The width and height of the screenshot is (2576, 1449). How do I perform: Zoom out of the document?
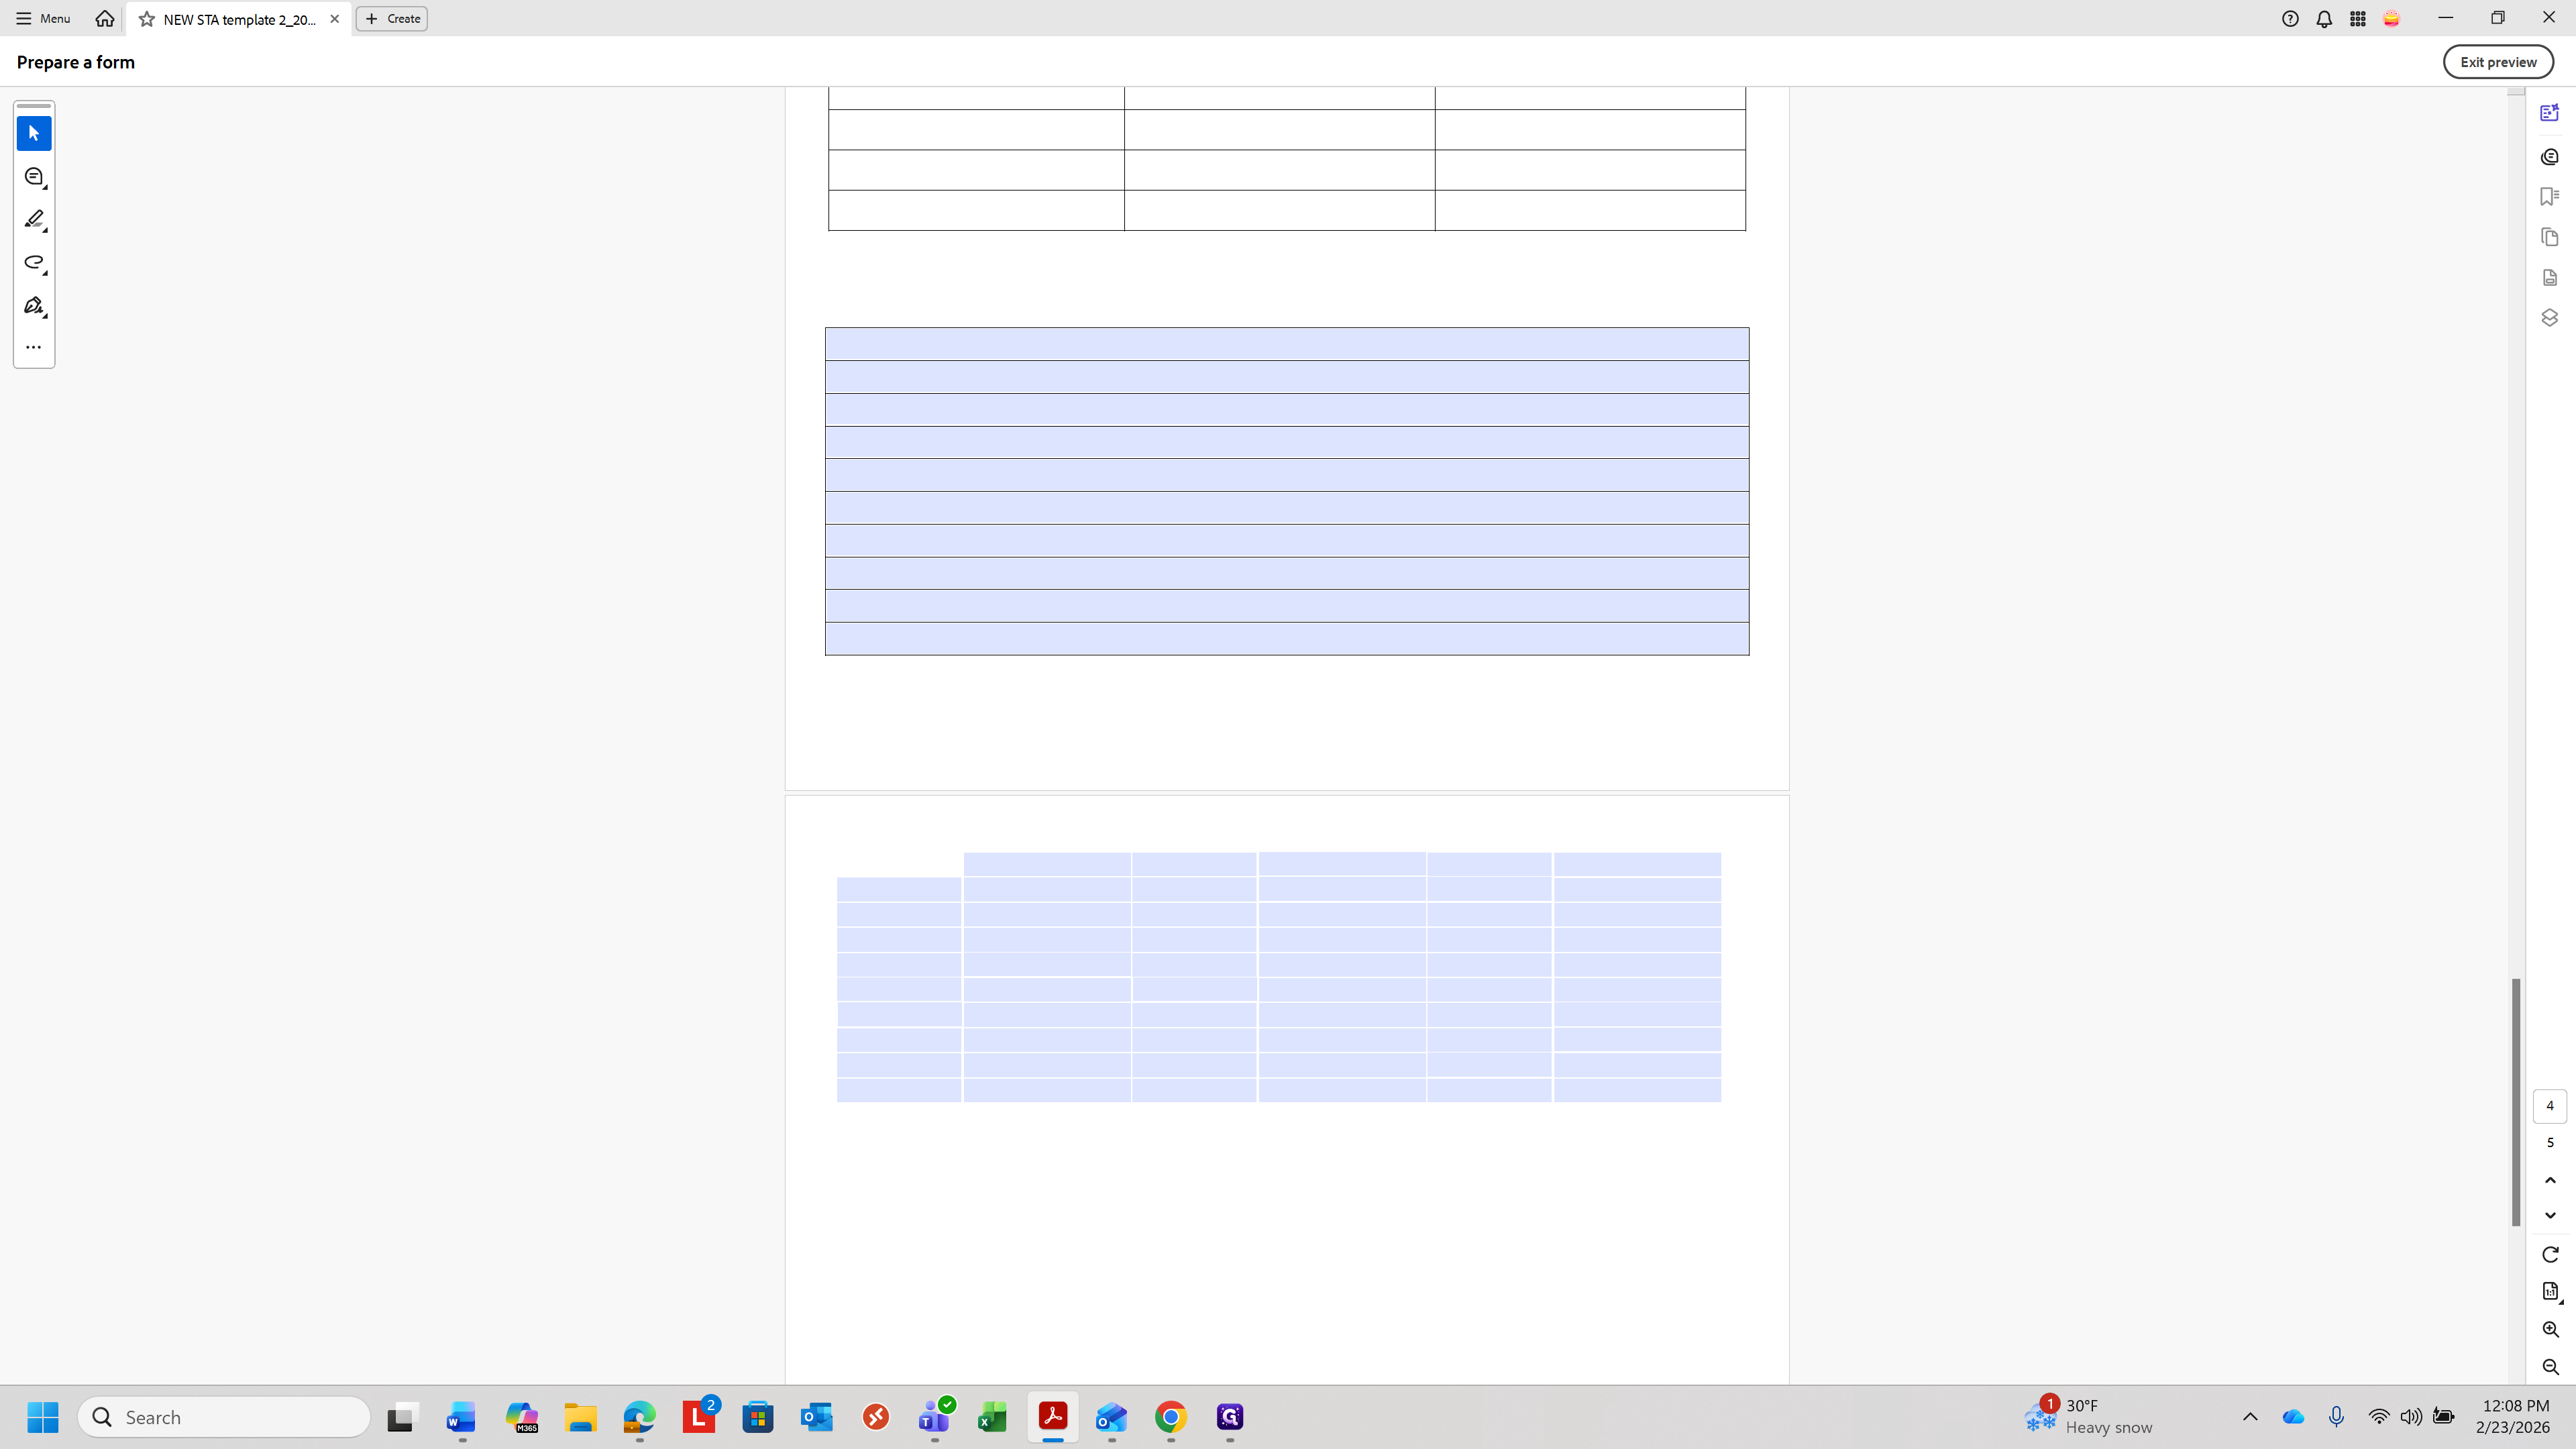point(2549,1367)
